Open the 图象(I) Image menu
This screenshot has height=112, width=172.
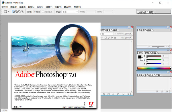[22, 7]
